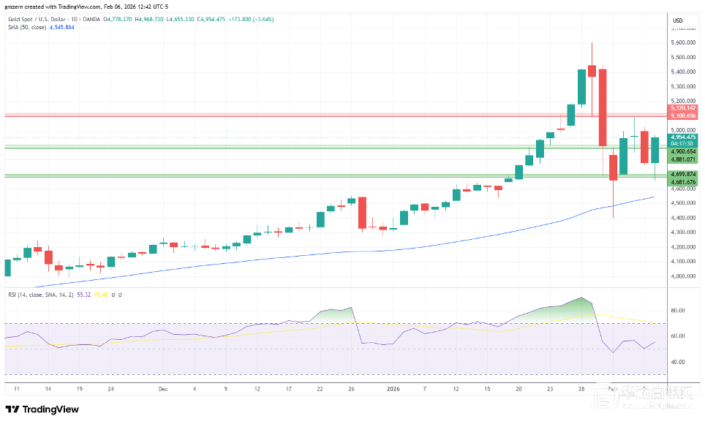Click the 5,120.142 red price label
Screen dimensions: 705x424
pyautogui.click(x=683, y=108)
